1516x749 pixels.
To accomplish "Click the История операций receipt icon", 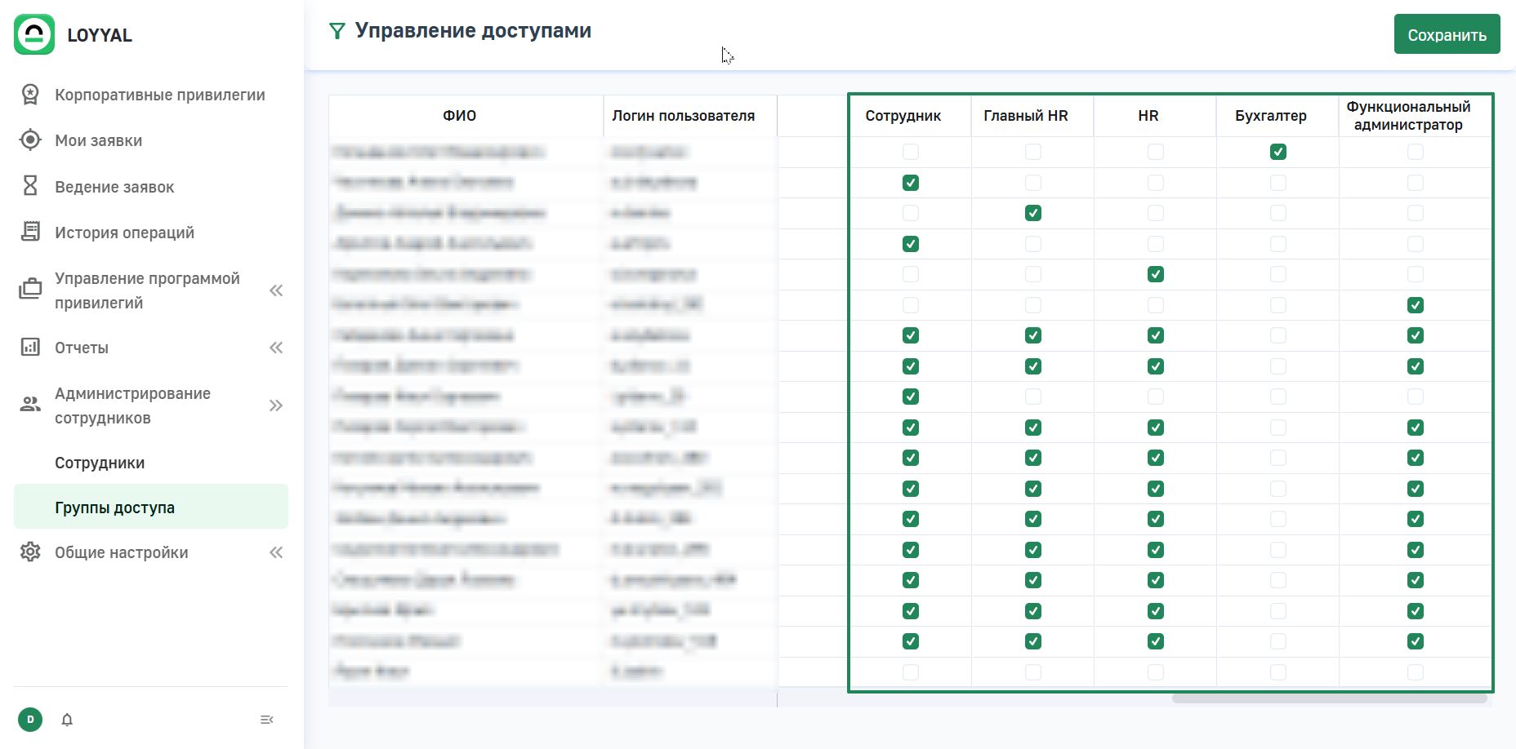I will 30,233.
